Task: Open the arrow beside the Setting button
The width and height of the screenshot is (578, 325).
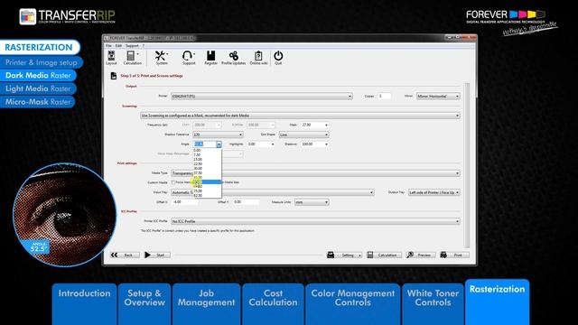Action: coord(359,255)
